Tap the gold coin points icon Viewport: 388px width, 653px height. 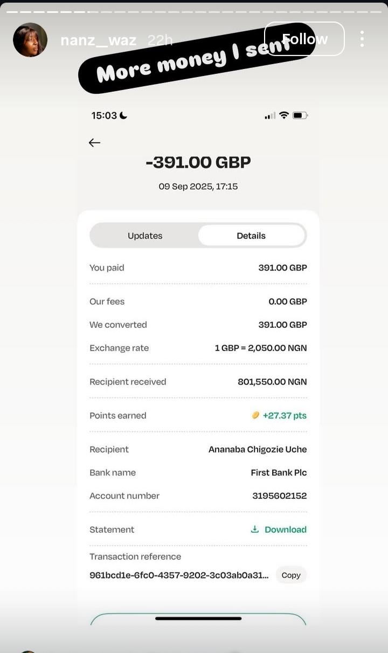click(255, 415)
